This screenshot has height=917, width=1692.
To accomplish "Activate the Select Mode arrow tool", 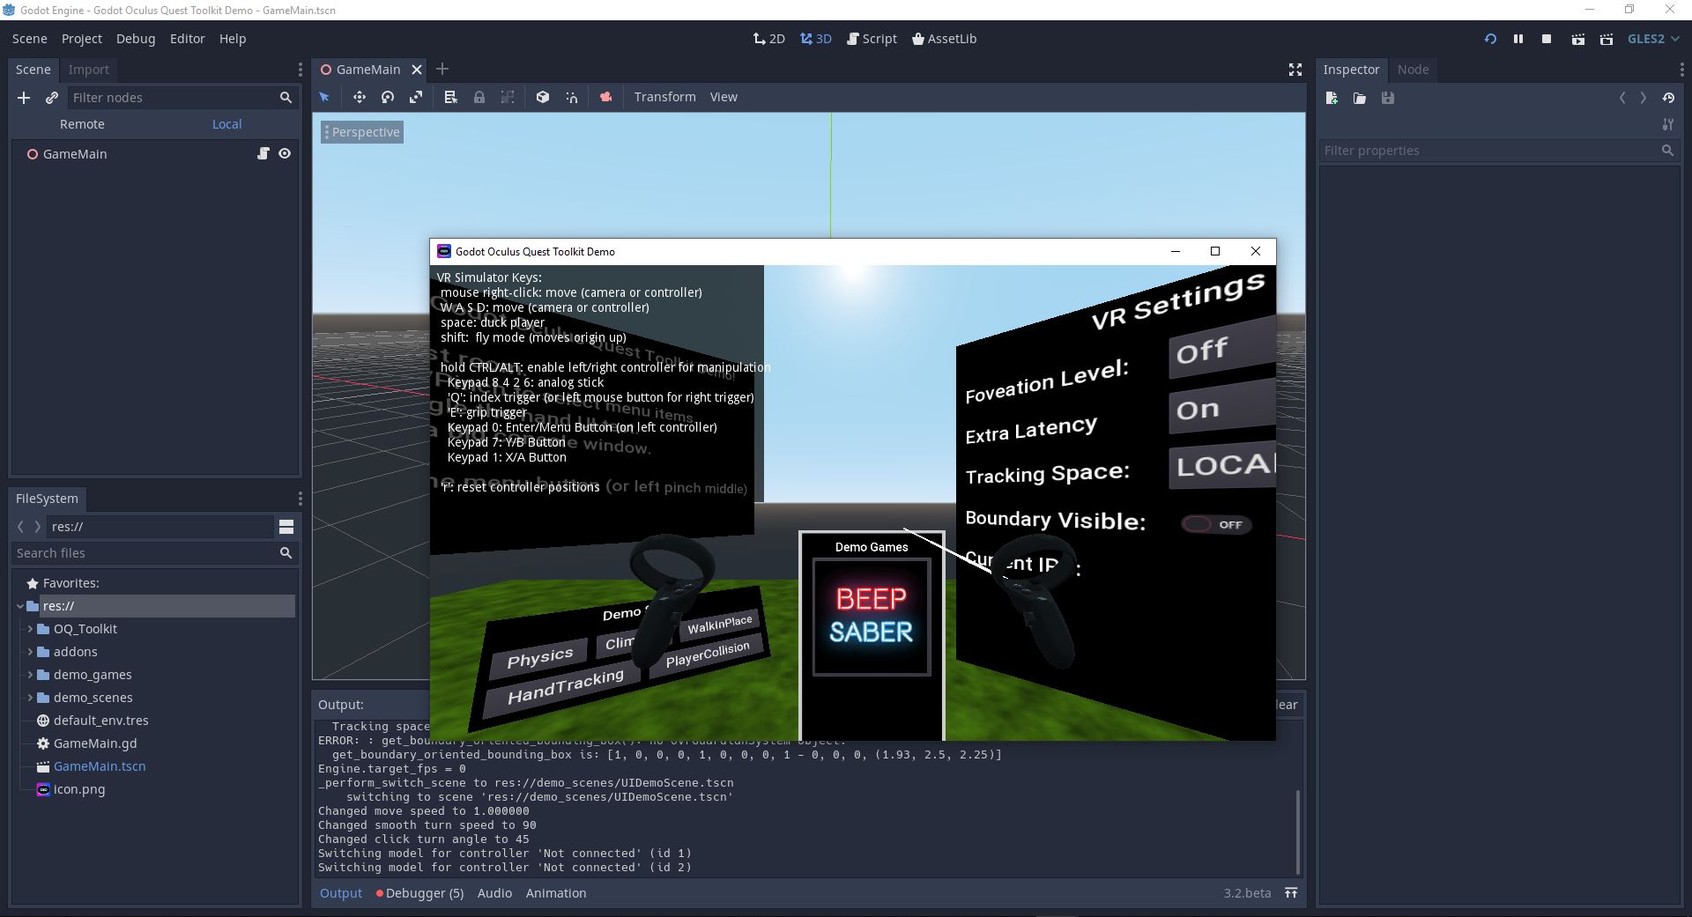I will (x=324, y=97).
